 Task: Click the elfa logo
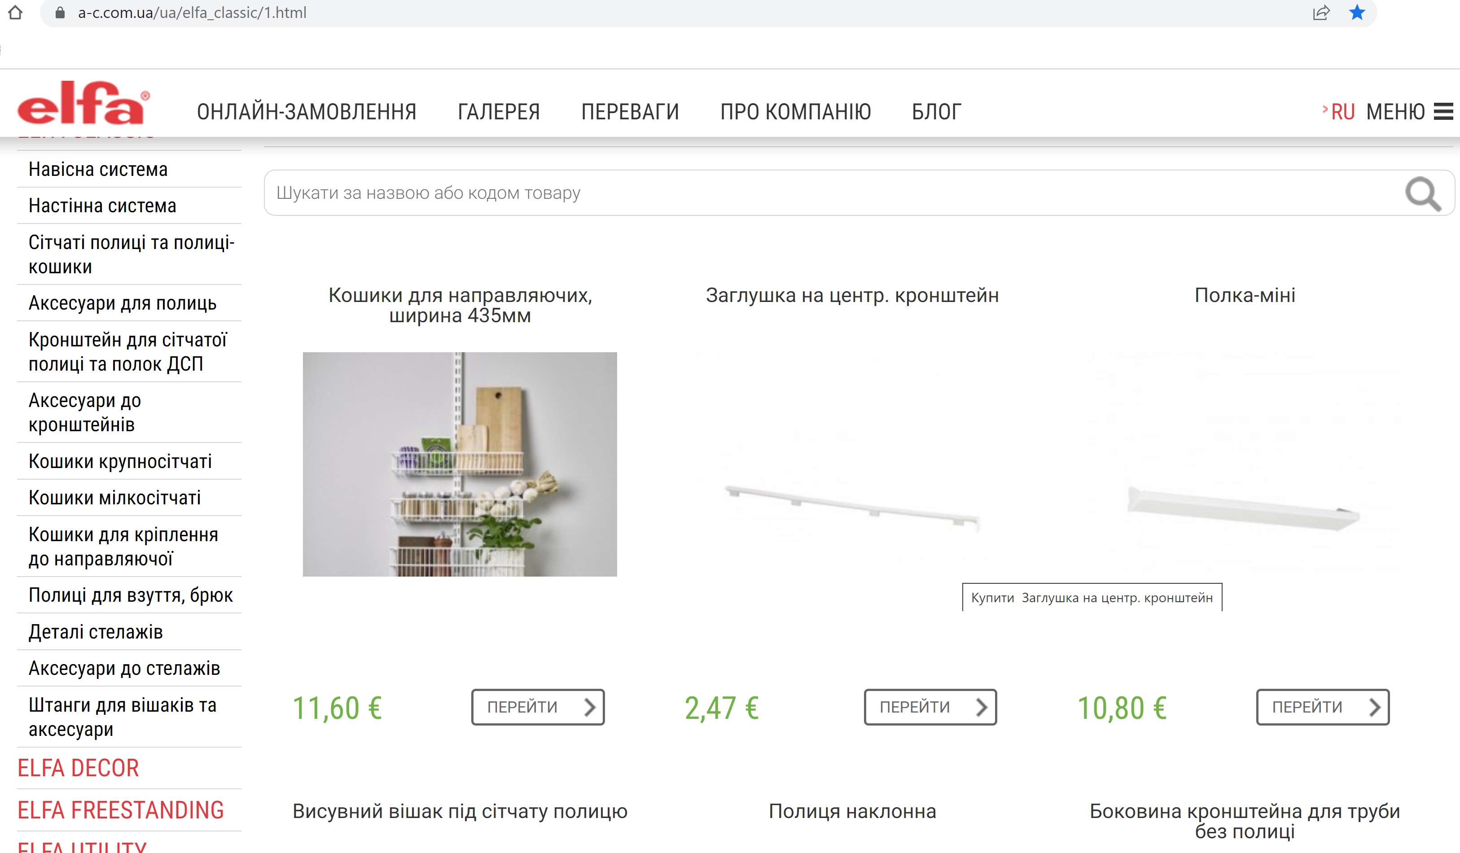coord(84,103)
